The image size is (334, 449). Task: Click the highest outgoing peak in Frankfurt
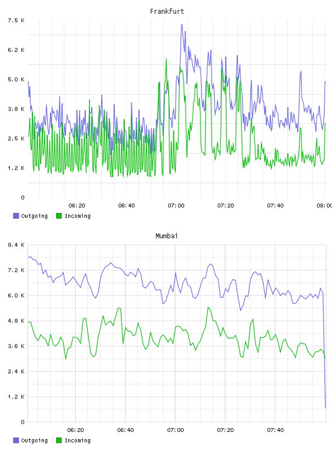(182, 25)
